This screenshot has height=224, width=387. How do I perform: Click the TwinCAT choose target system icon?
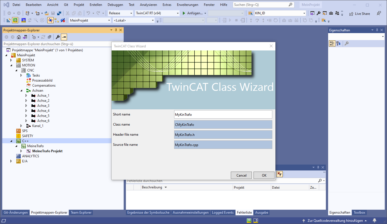point(57,20)
